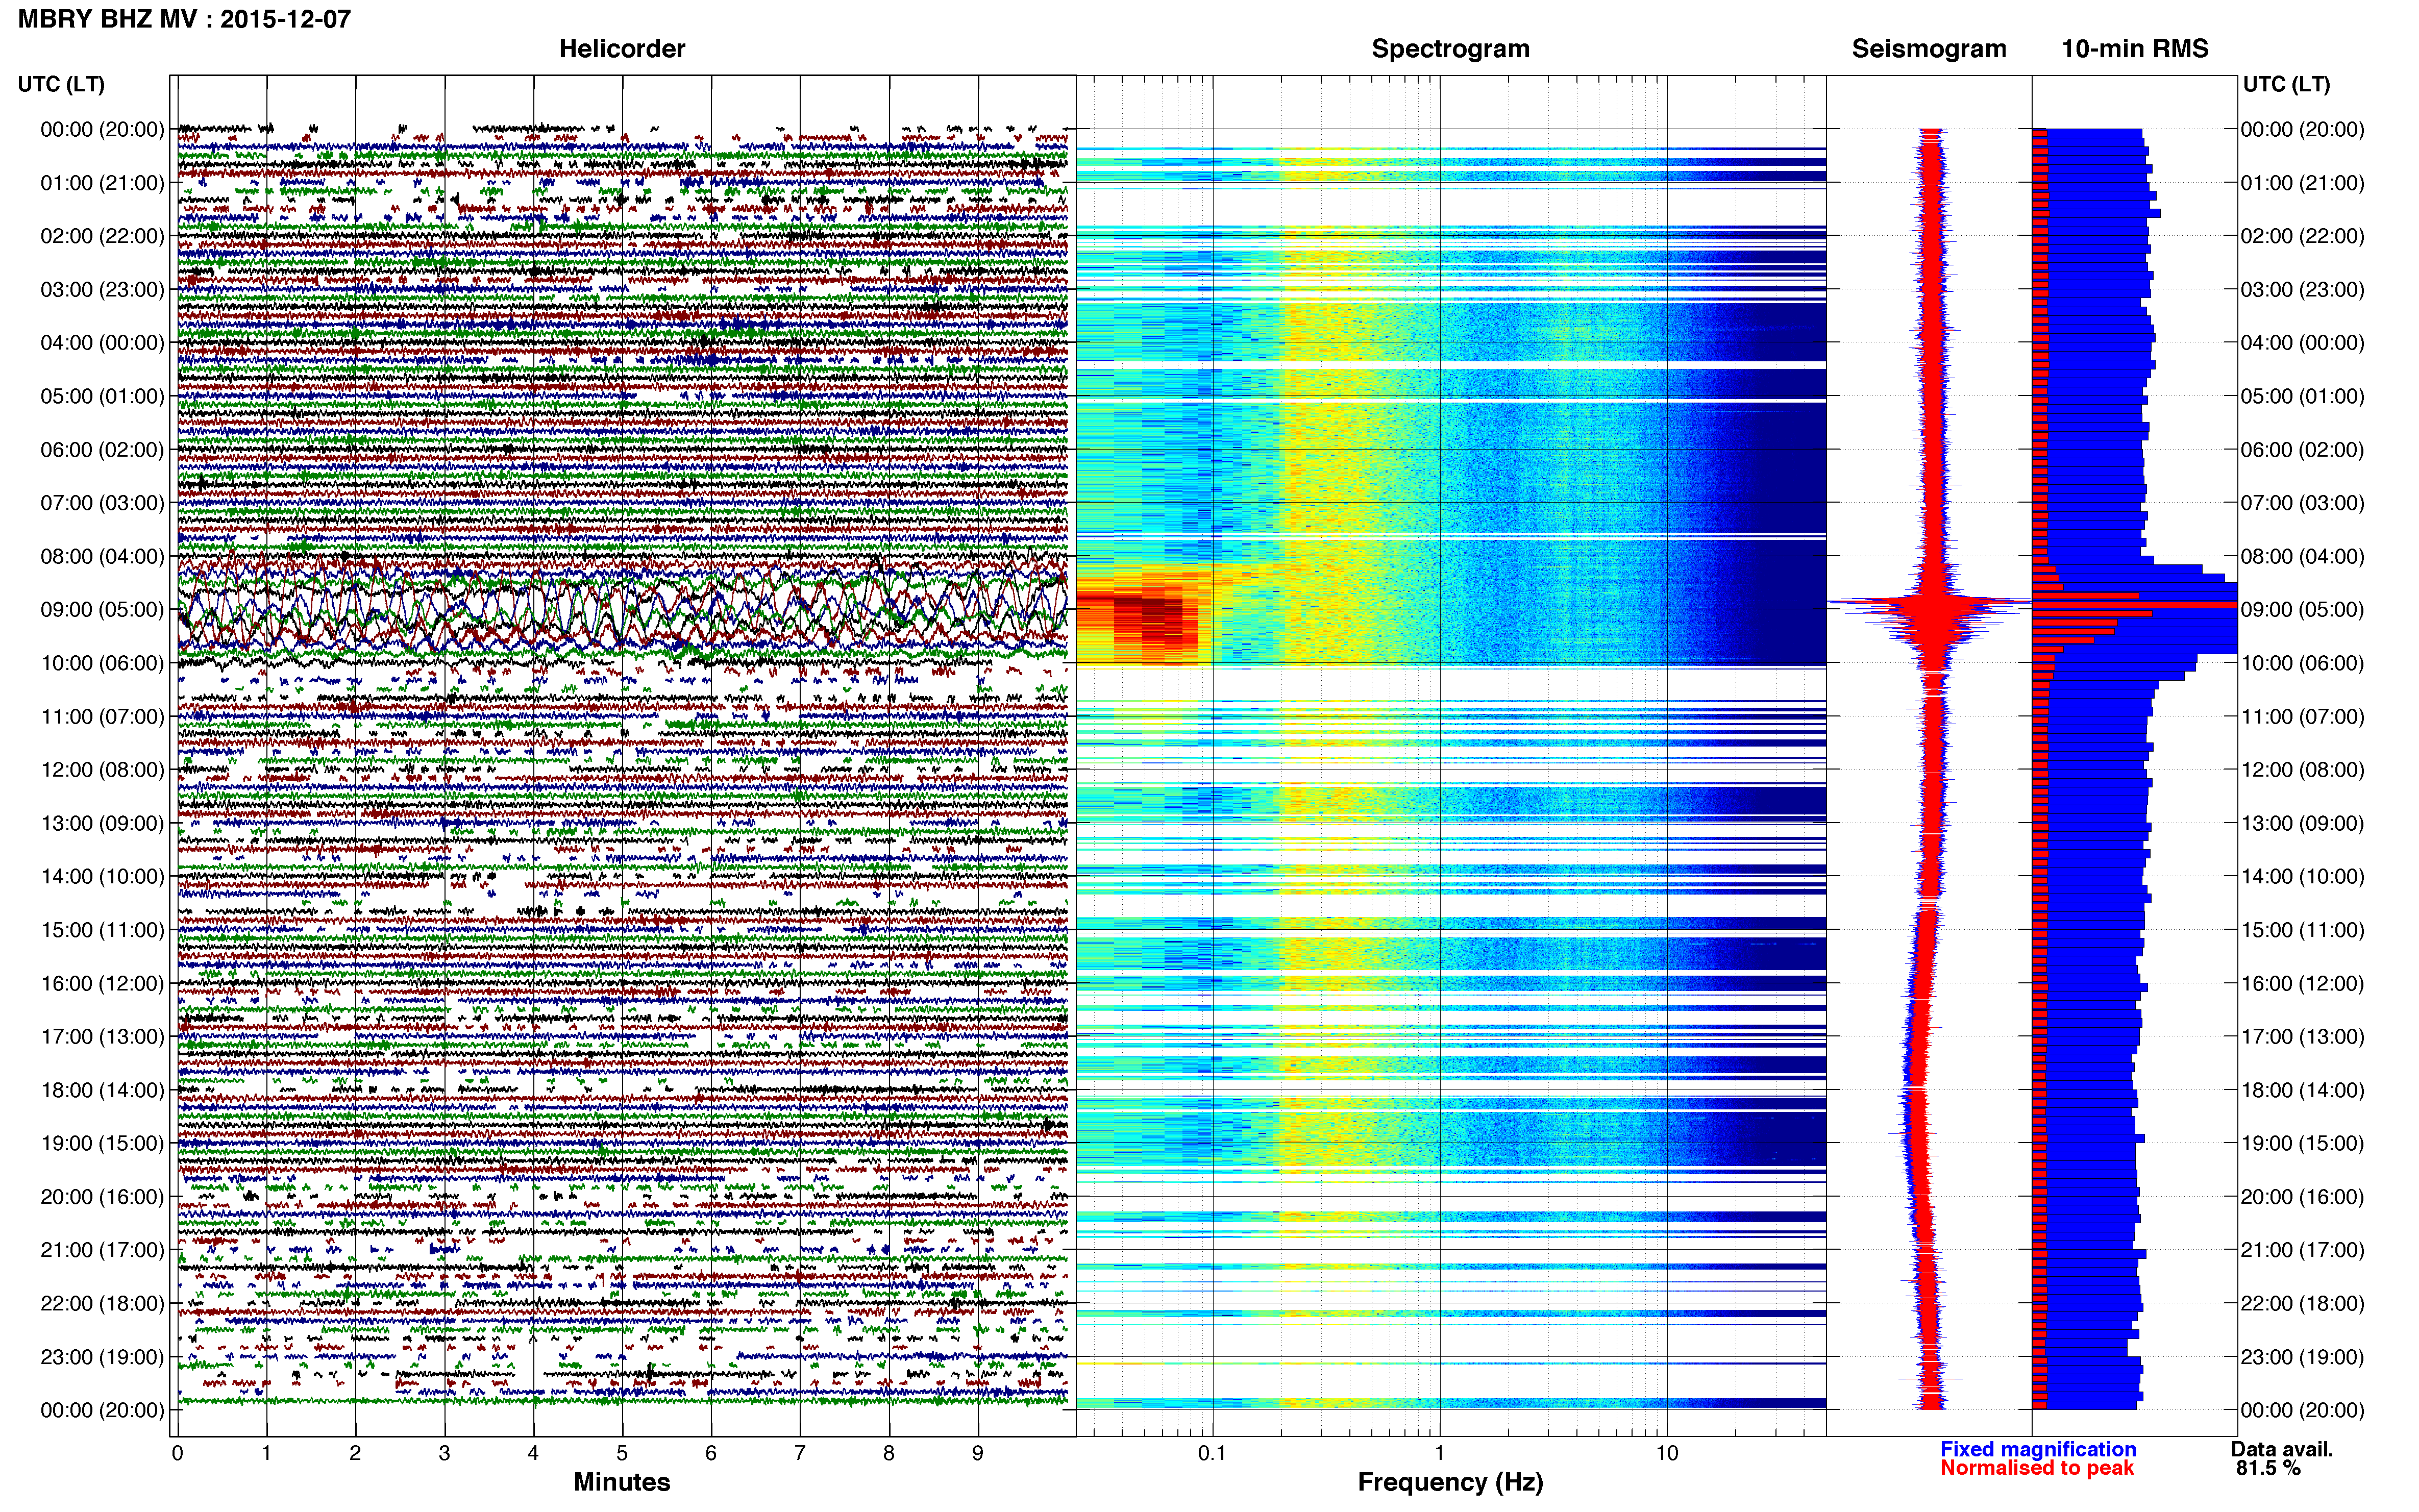The image size is (2419, 1512).
Task: Select the '10-min RMS' panel heading
Action: tap(2135, 49)
